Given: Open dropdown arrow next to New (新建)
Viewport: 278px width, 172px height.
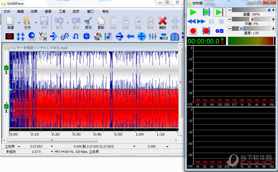Looking at the screenshot, I should (x=19, y=23).
